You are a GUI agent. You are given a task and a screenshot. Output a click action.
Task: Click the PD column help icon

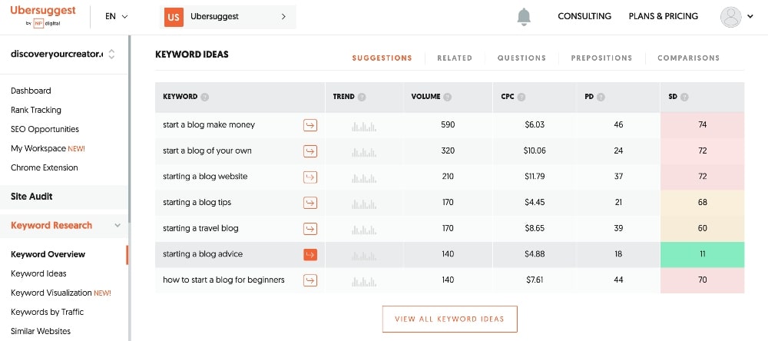pos(601,97)
